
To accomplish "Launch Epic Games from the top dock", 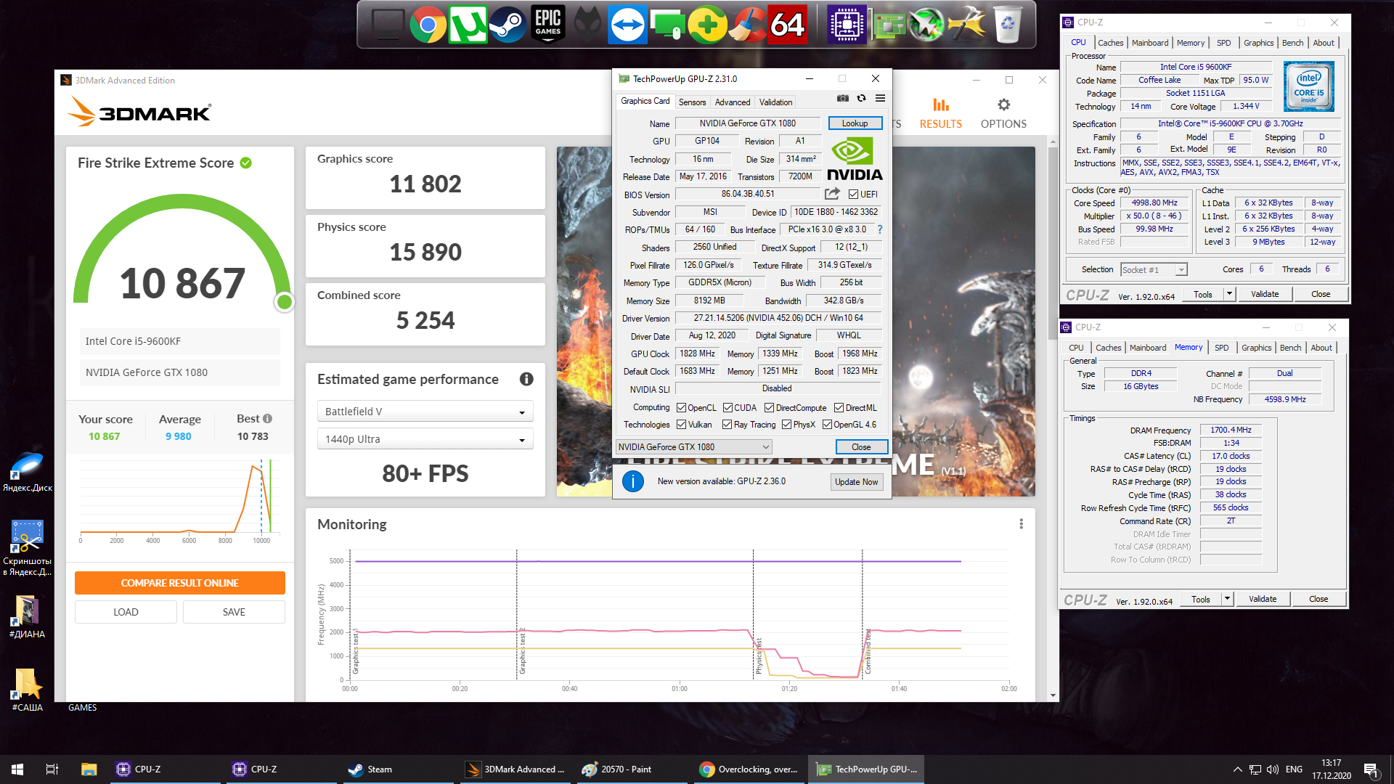I will [547, 25].
